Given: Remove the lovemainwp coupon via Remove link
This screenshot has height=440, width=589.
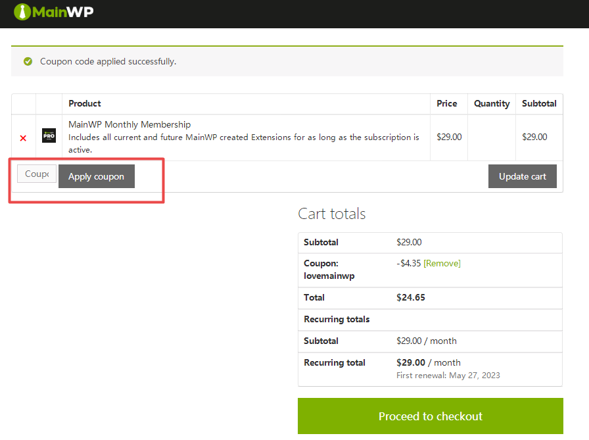Looking at the screenshot, I should click(442, 263).
